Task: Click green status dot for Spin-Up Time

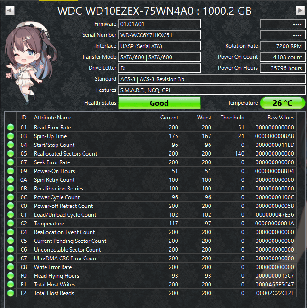Action: pyautogui.click(x=11, y=136)
